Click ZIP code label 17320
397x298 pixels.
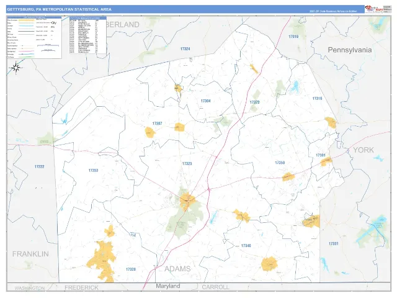pos(131,269)
